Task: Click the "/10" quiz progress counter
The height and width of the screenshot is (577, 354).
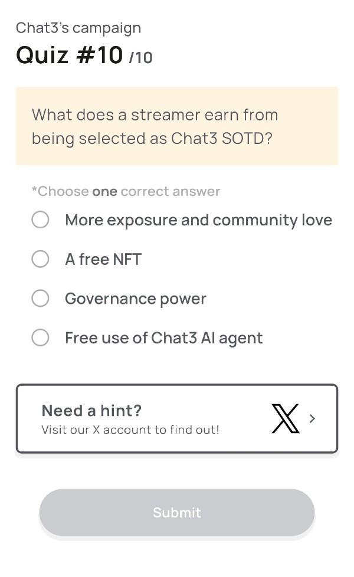Action: 140,58
